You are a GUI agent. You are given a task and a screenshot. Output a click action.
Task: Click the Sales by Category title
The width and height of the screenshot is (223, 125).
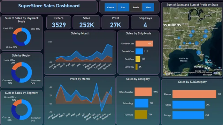pyautogui.click(x=138, y=79)
